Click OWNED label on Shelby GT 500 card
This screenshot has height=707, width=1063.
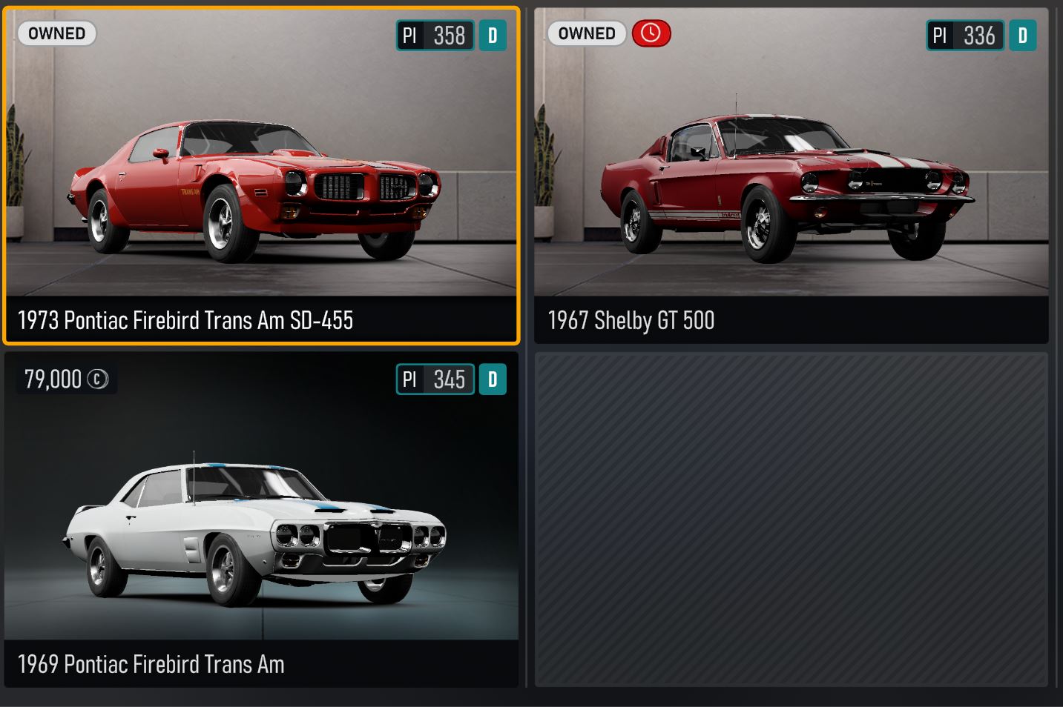587,33
